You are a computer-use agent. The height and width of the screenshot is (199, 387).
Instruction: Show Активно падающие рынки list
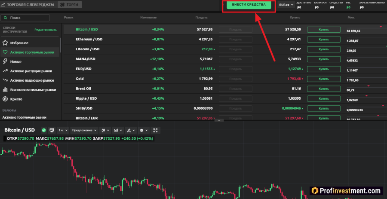[28, 80]
